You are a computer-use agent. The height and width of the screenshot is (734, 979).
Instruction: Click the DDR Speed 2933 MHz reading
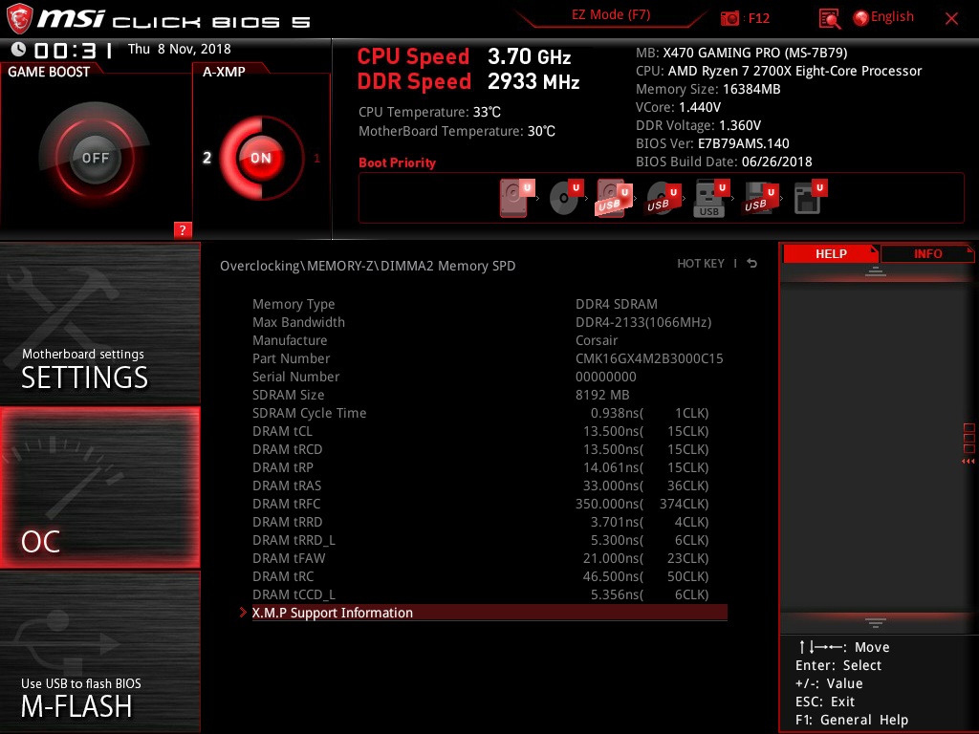pyautogui.click(x=468, y=81)
